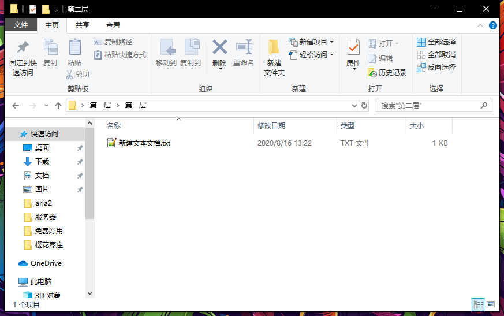Click the 新建文件夹 icon
This screenshot has height=316, width=504.
[274, 47]
